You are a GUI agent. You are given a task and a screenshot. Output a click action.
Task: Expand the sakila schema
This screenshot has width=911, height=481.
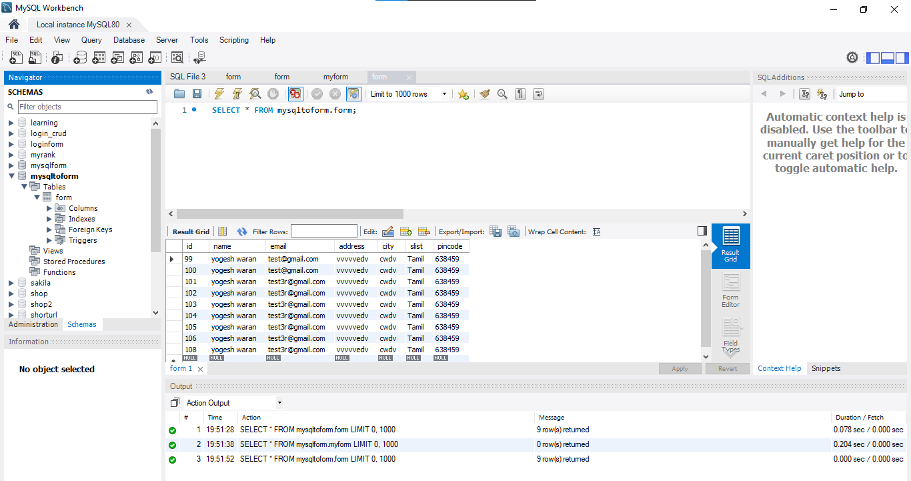point(11,283)
